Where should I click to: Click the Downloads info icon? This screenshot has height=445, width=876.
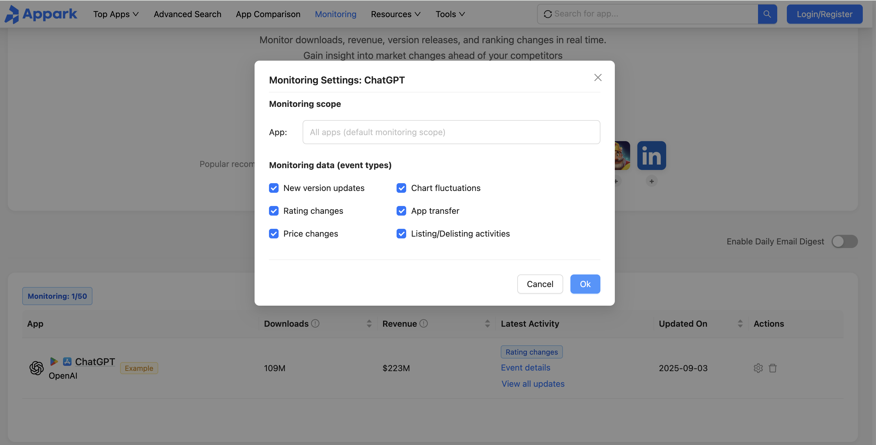coord(315,324)
